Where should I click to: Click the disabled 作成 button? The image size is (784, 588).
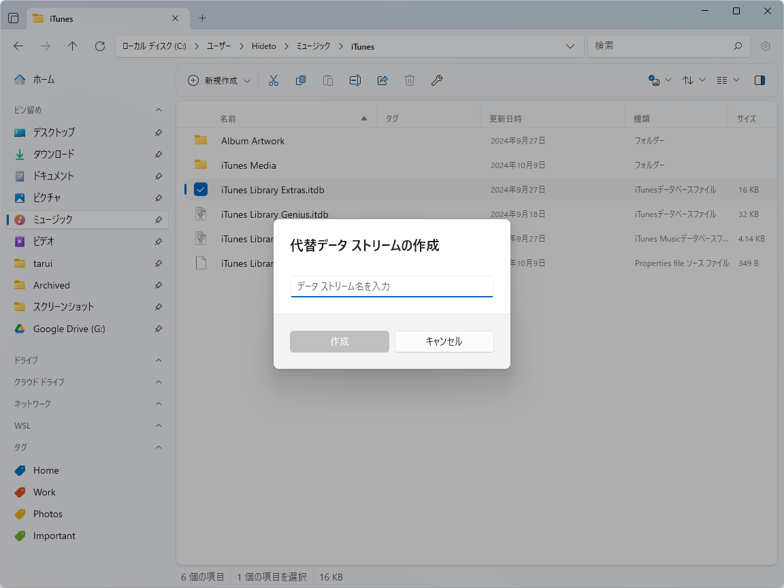(339, 342)
